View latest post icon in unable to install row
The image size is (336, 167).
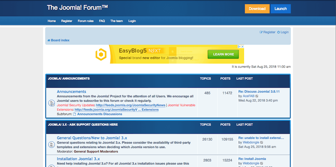coord(262,142)
